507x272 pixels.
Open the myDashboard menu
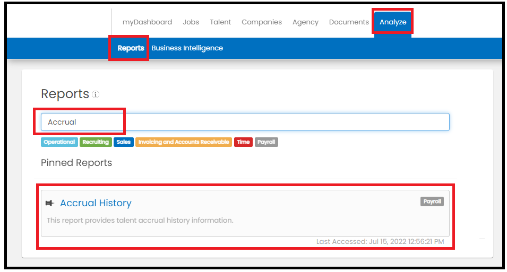(x=147, y=22)
